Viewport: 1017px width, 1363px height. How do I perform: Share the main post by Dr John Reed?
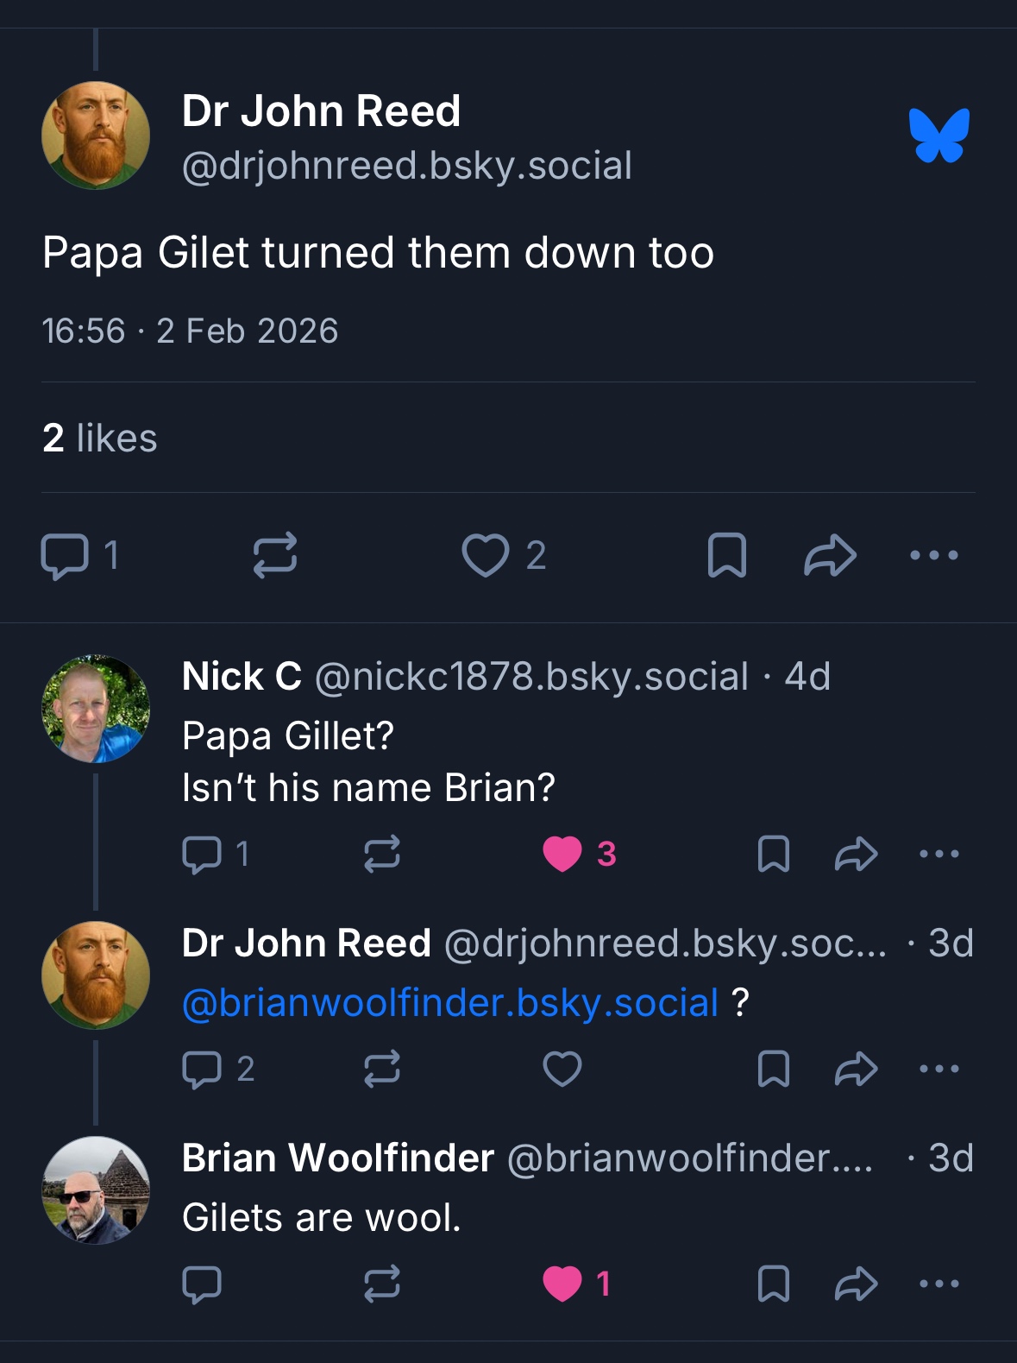830,555
